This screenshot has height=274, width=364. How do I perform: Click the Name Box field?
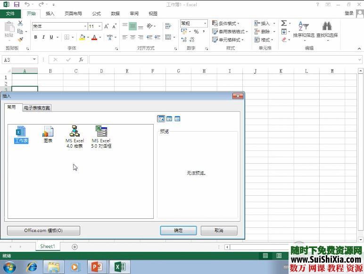[x=20, y=60]
